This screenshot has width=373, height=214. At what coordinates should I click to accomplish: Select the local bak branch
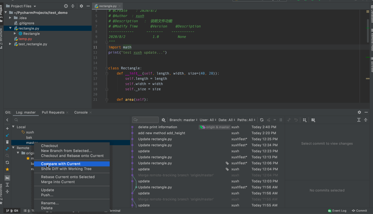tap(29, 137)
